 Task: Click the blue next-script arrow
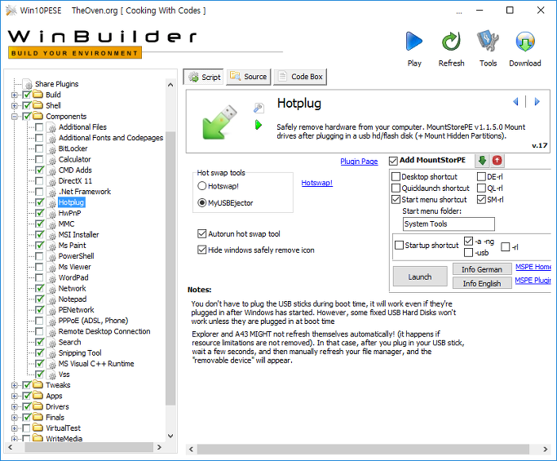click(x=537, y=102)
